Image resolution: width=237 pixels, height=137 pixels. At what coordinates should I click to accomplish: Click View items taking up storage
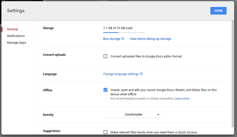tap(150, 39)
